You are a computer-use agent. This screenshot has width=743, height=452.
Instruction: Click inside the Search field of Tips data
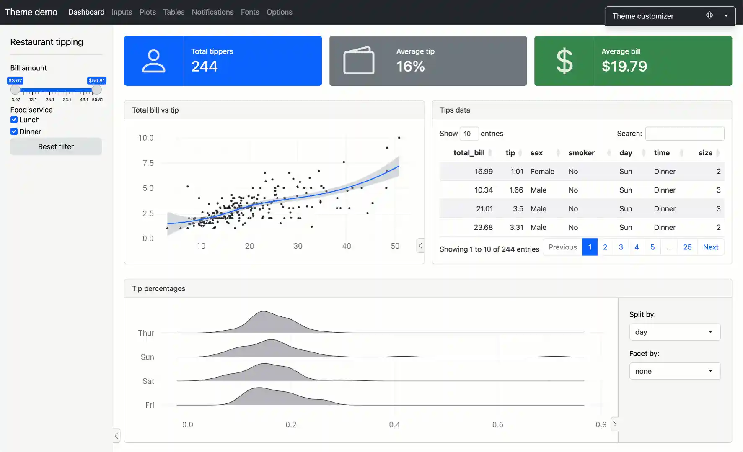[685, 133]
